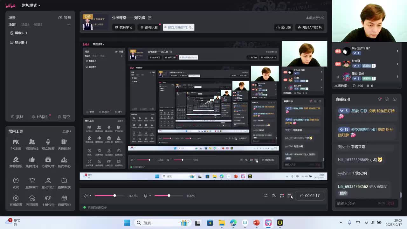Toggle the crossed-out icon beside the mixer
Screen dimensions: 407x229
pyautogui.click(x=274, y=196)
